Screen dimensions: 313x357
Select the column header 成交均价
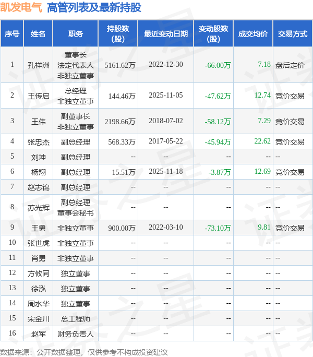[x=253, y=34]
